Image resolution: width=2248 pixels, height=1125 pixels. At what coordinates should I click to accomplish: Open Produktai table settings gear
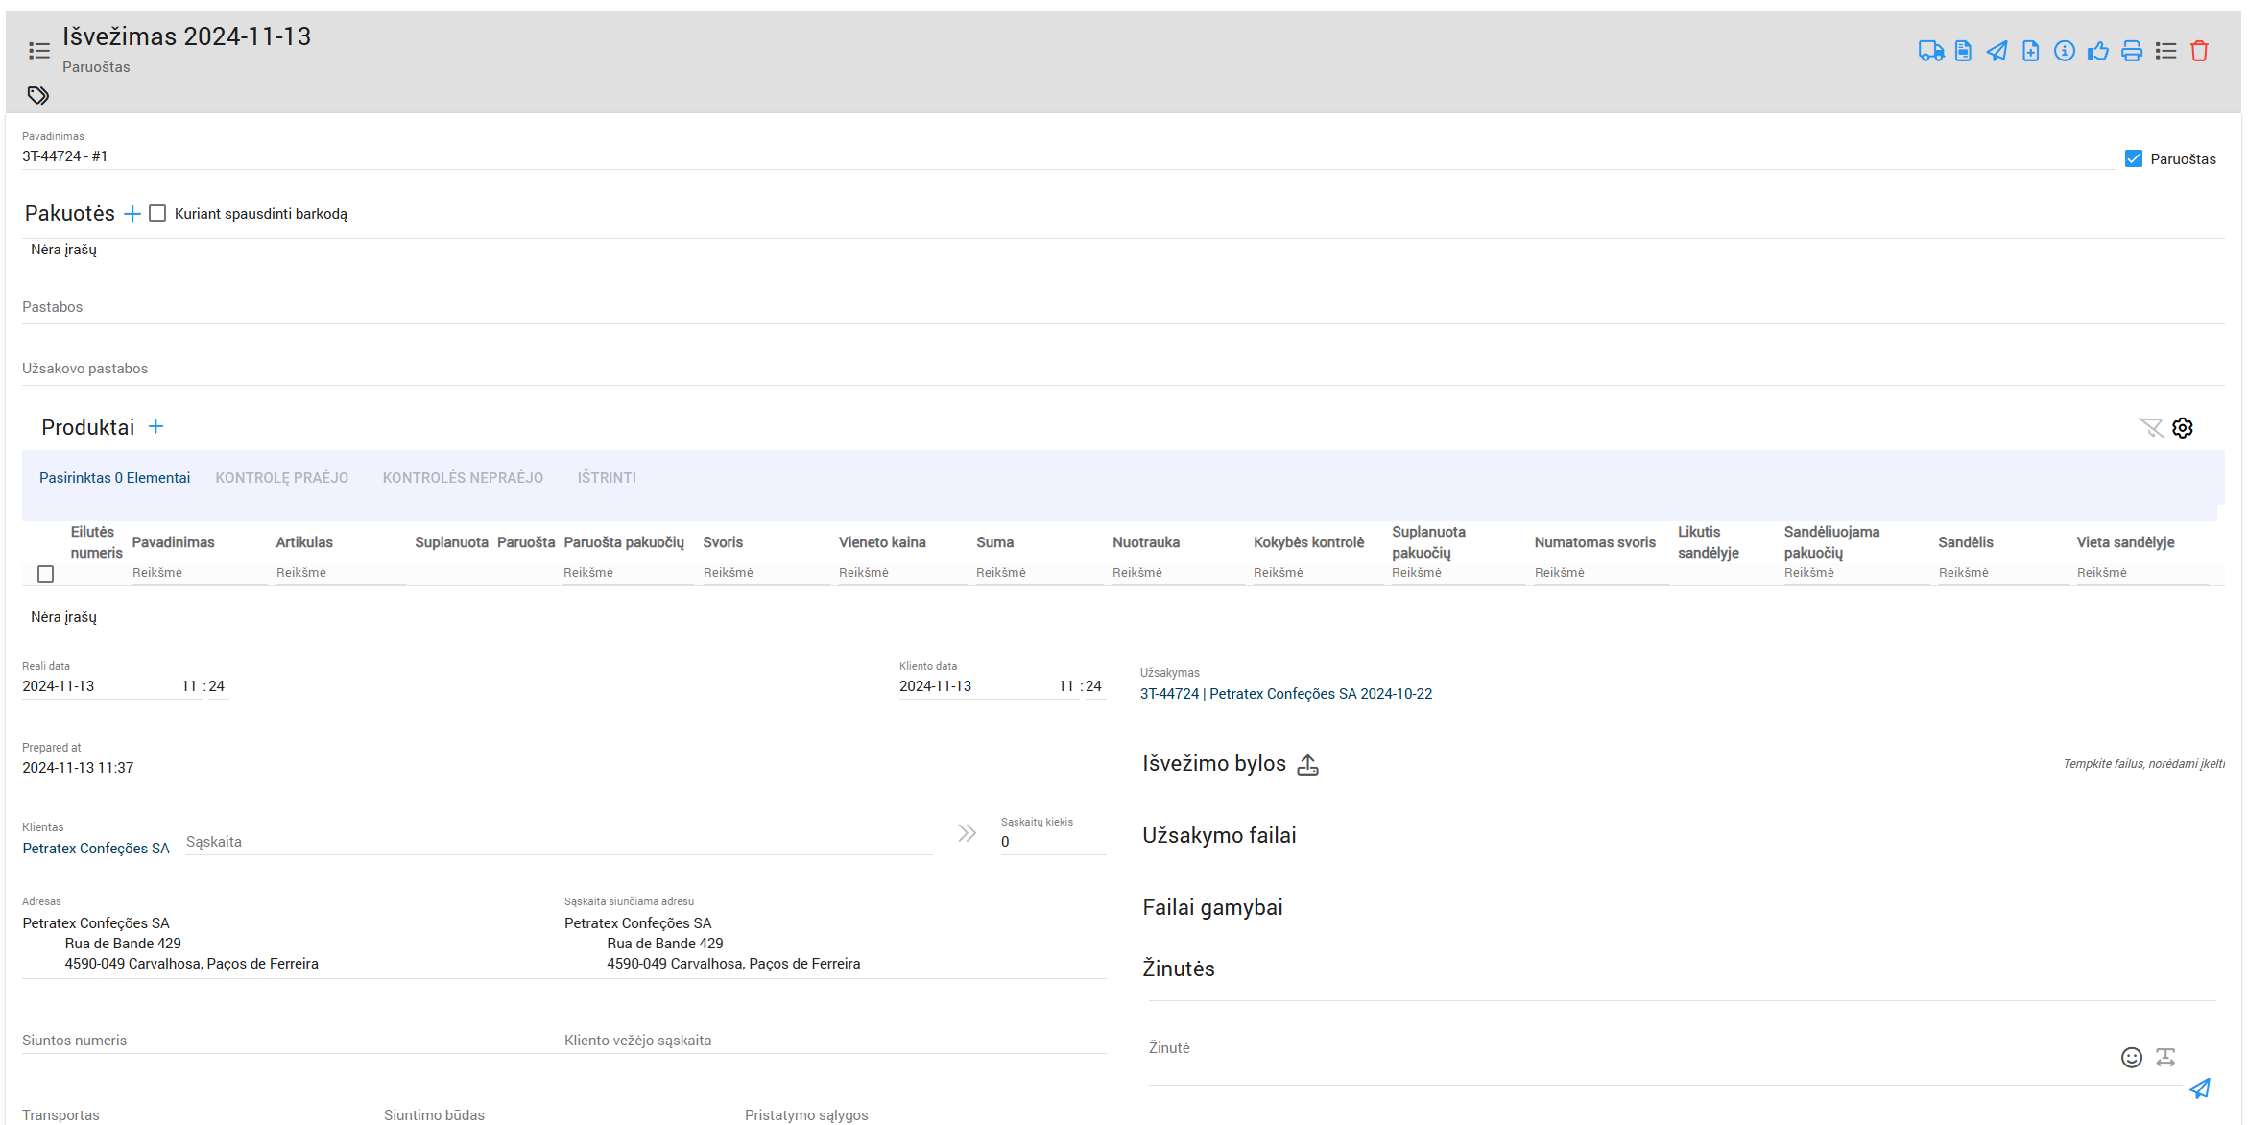click(2183, 428)
